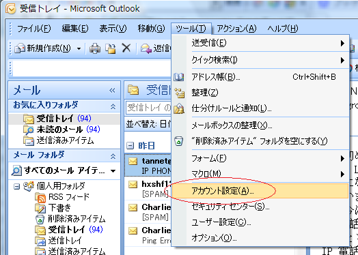Image resolution: width=358 pixels, height=255 pixels.
Task: Open the アクション(A) menu
Action: pos(236,29)
